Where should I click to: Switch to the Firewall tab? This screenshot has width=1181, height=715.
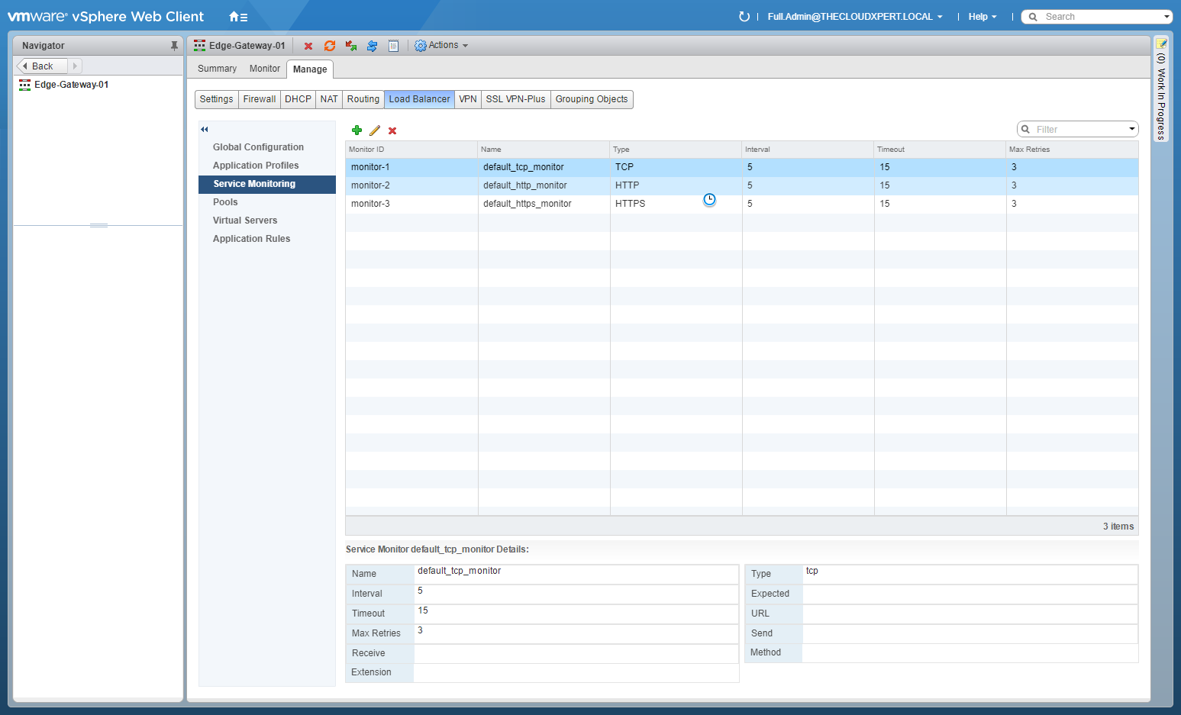coord(260,99)
